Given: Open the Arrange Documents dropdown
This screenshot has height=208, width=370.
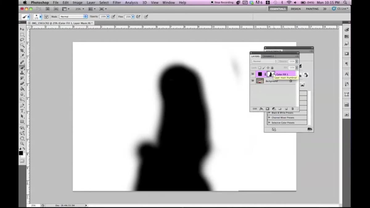Looking at the screenshot, I should 92,9.
